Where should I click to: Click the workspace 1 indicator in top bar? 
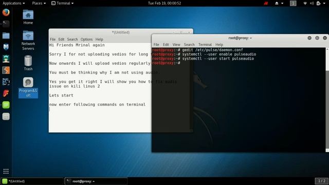coord(293,3)
